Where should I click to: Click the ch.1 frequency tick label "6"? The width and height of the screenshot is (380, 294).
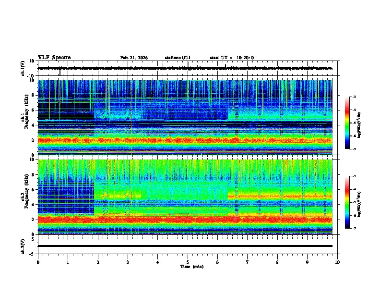34,110
